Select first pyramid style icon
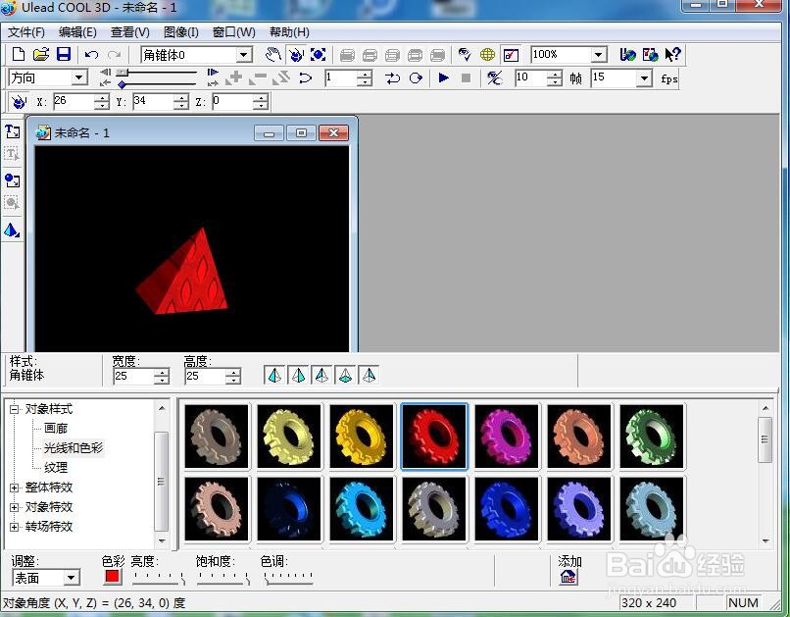Screen dimensions: 790x617 click(x=274, y=375)
